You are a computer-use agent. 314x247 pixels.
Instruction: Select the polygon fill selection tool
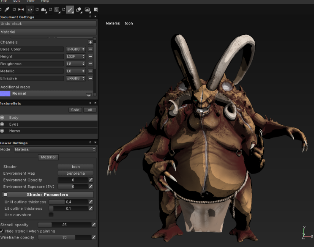coord(96,10)
